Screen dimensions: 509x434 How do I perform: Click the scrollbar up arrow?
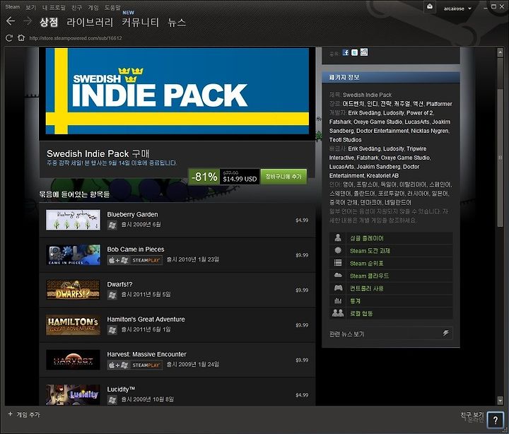500,52
